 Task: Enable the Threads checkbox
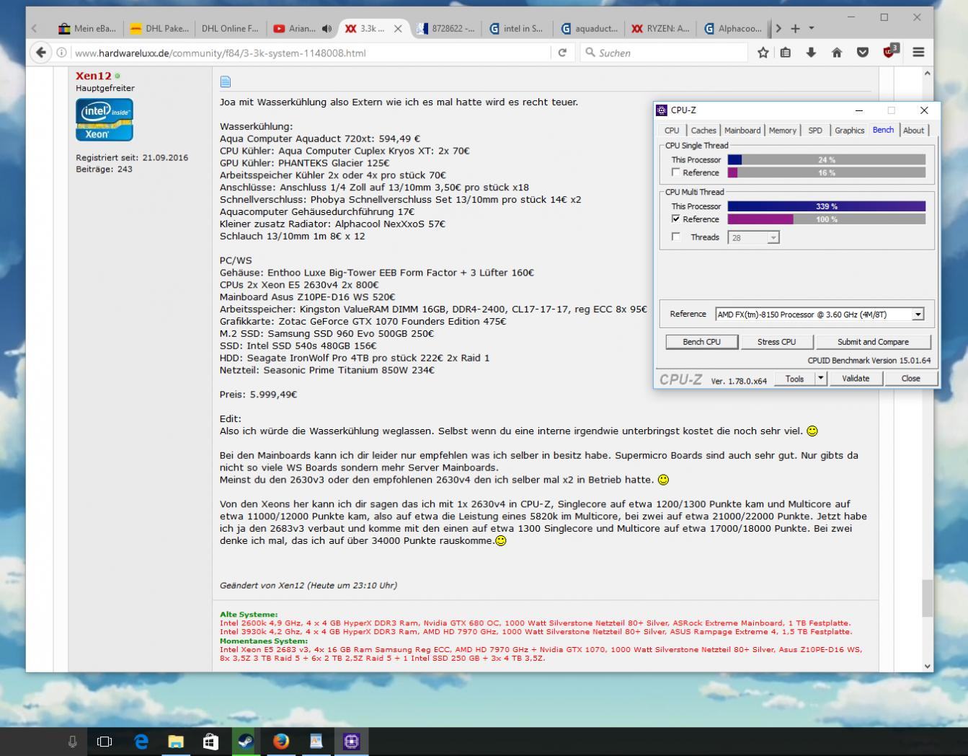[675, 237]
